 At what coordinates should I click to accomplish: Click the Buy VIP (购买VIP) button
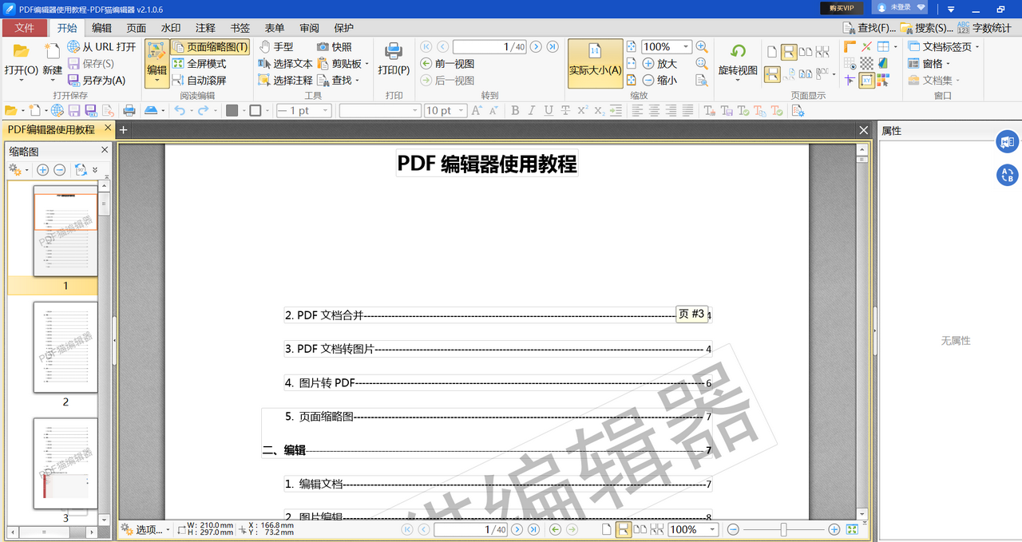tap(842, 8)
